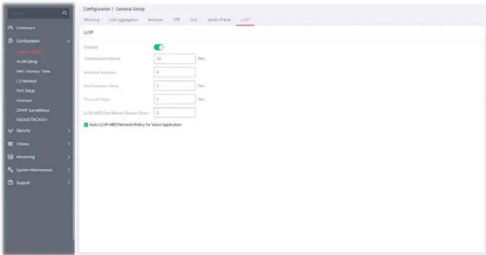
Task: Open Multicast in the Configuration submenu
Action: pyautogui.click(x=24, y=101)
